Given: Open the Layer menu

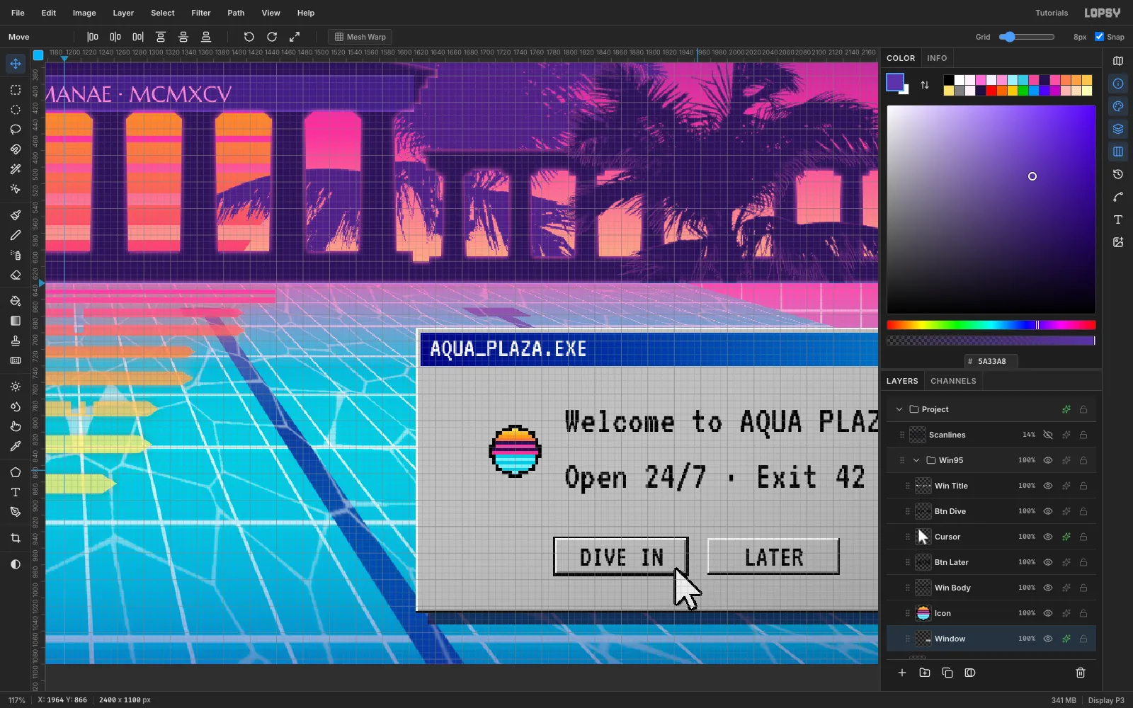Looking at the screenshot, I should [123, 13].
